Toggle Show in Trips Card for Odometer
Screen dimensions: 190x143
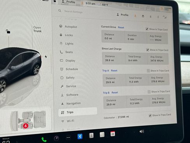click(x=150, y=115)
